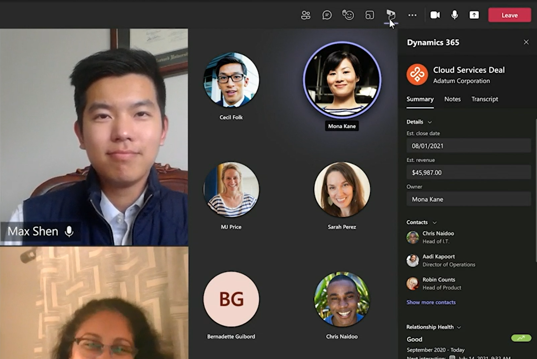Select contact Aadi Kapoort's avatar

413,260
